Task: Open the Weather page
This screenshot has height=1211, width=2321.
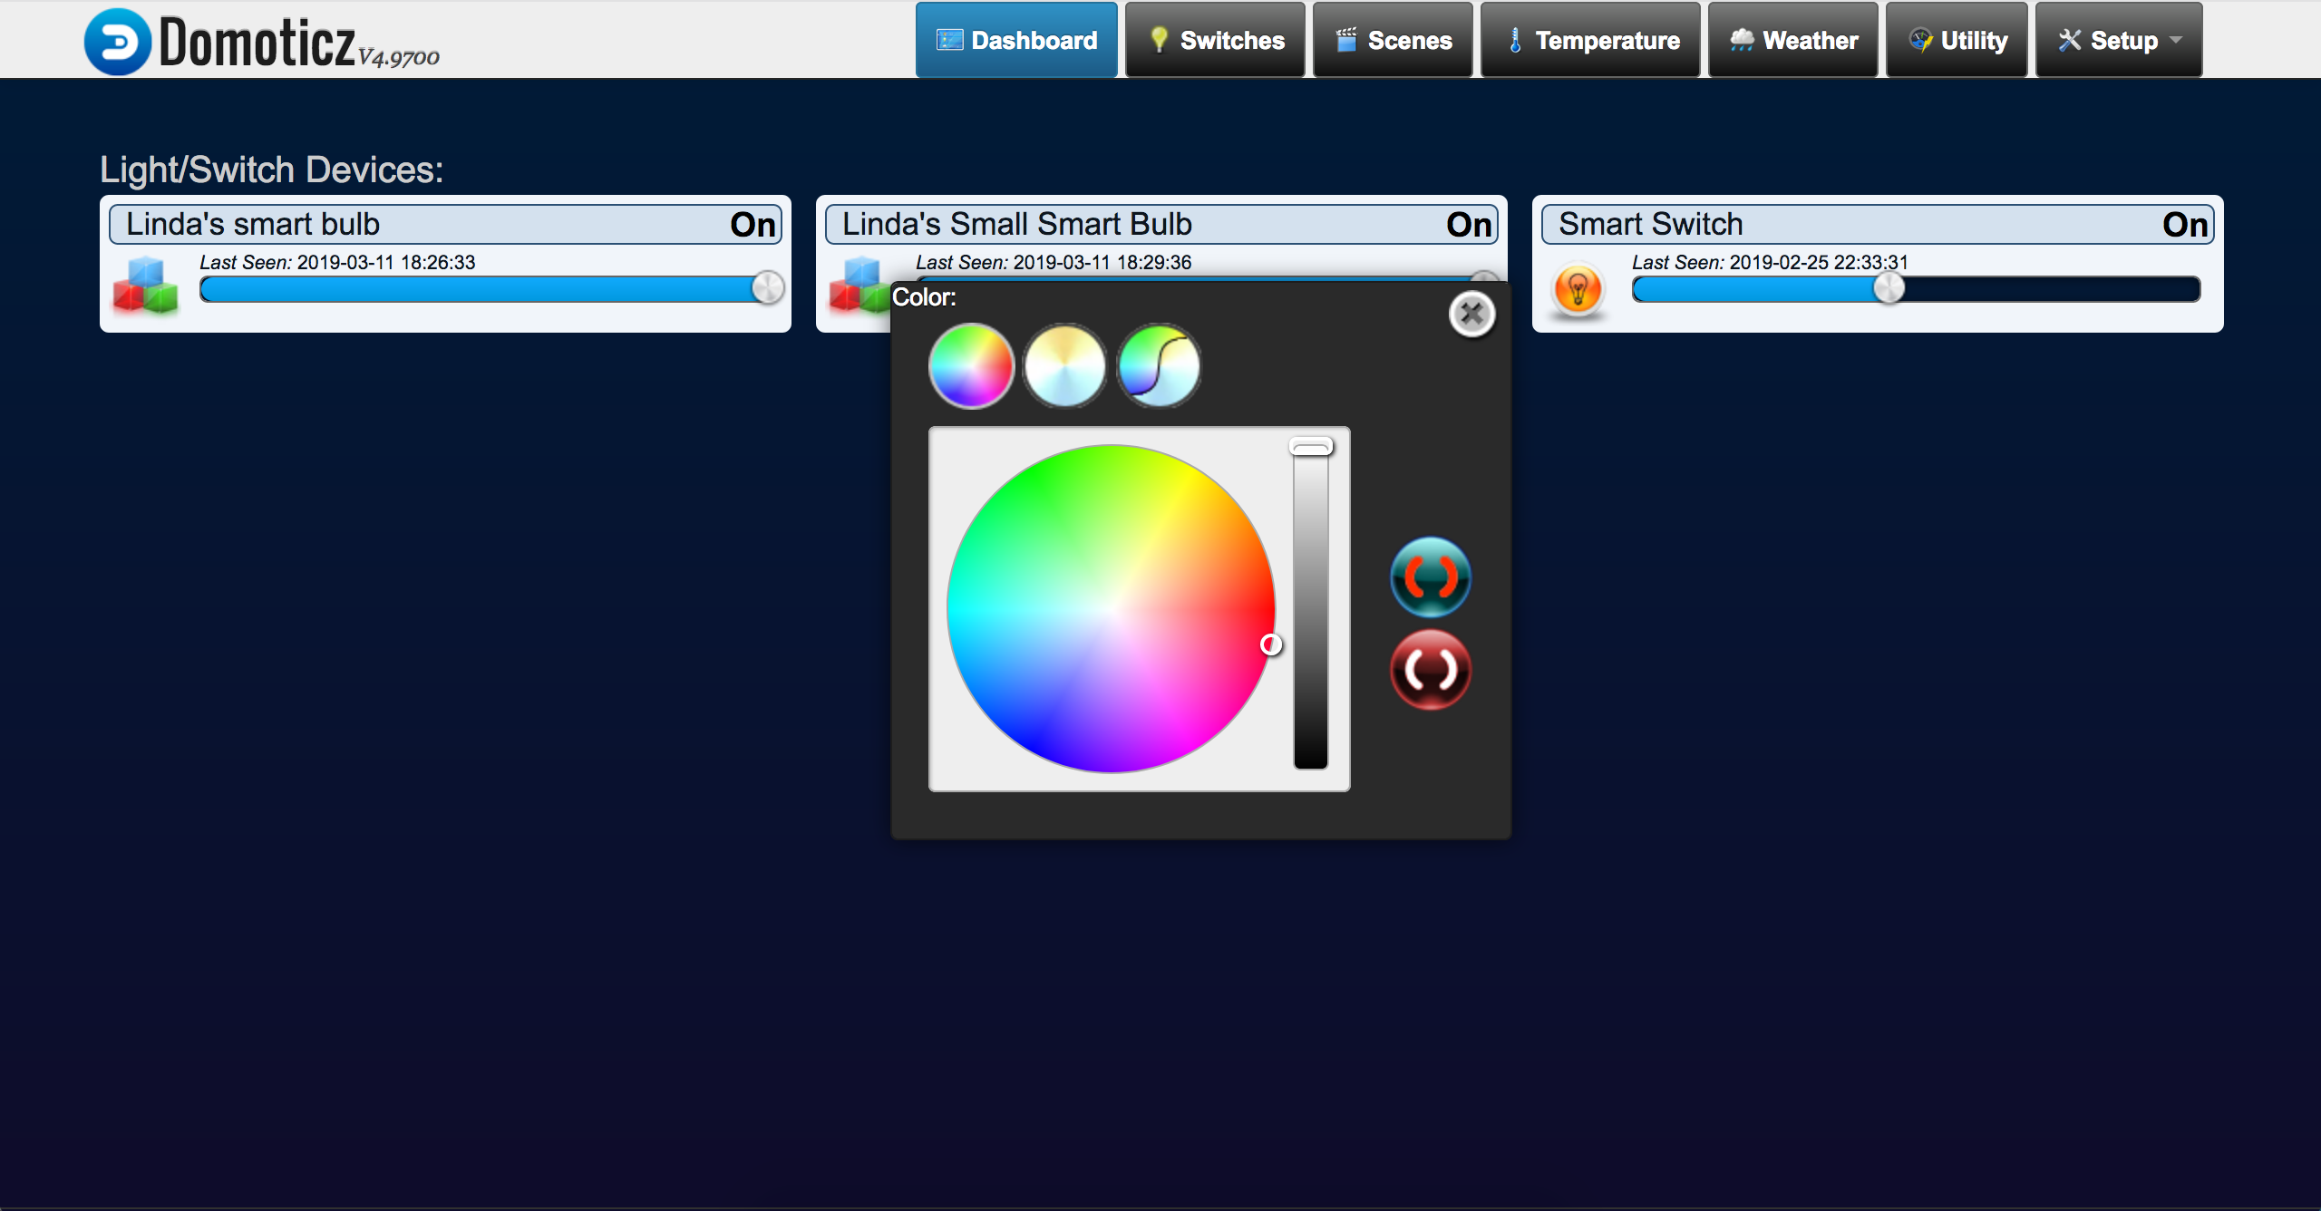Action: [x=1792, y=41]
